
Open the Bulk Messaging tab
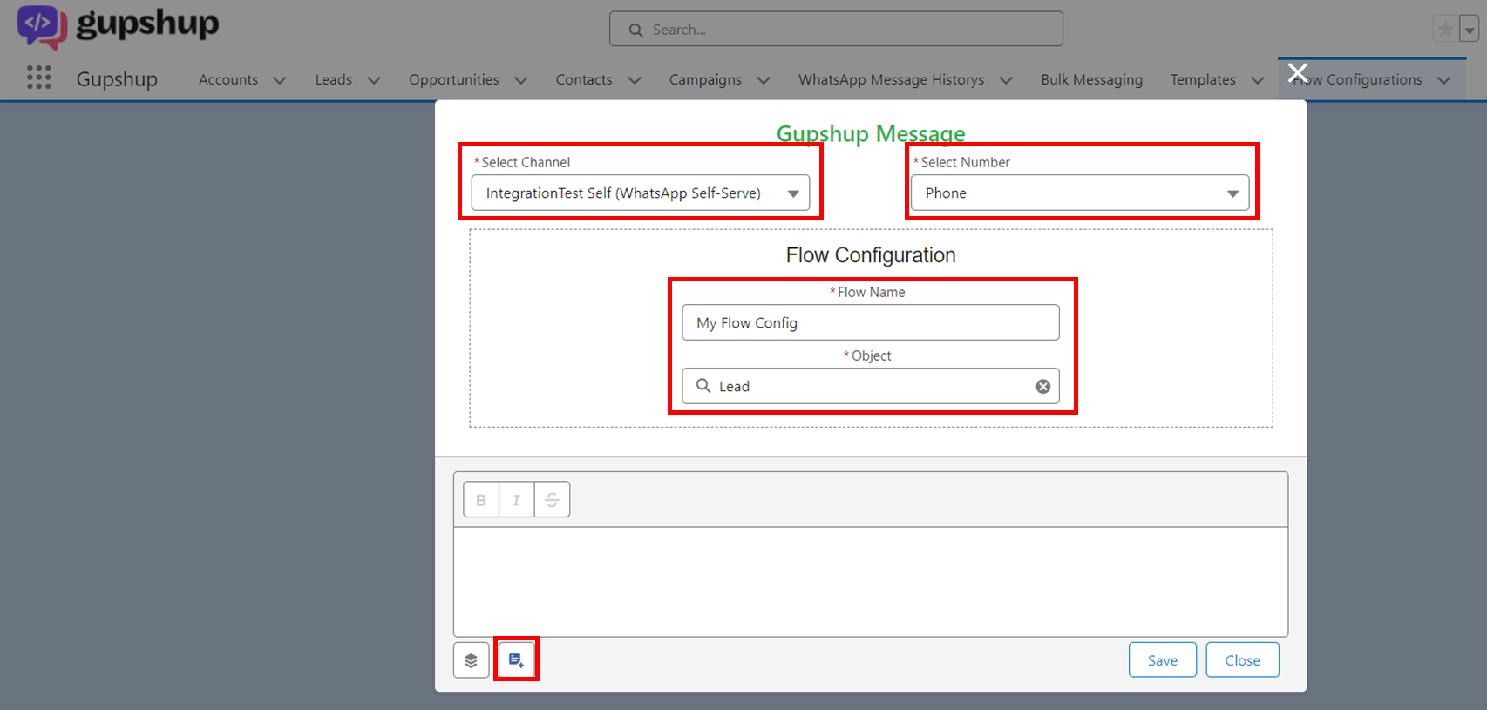1091,79
